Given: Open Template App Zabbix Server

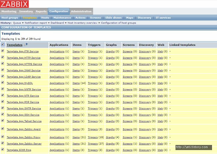Looking at the screenshot, I should (x=24, y=144).
